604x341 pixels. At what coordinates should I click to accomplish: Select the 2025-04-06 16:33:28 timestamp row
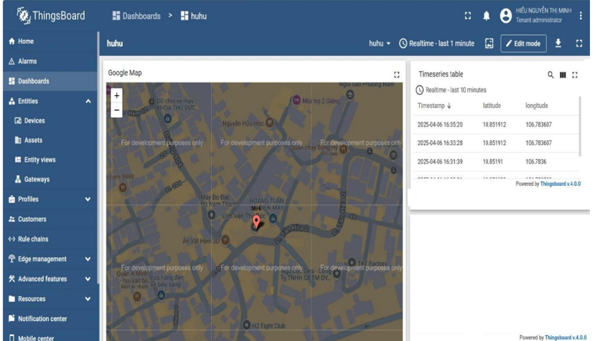coord(495,143)
